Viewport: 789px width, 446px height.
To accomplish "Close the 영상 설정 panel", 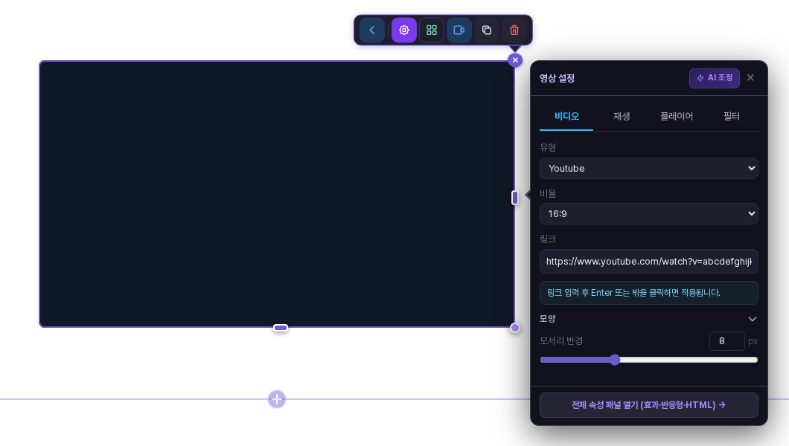I will coord(750,77).
